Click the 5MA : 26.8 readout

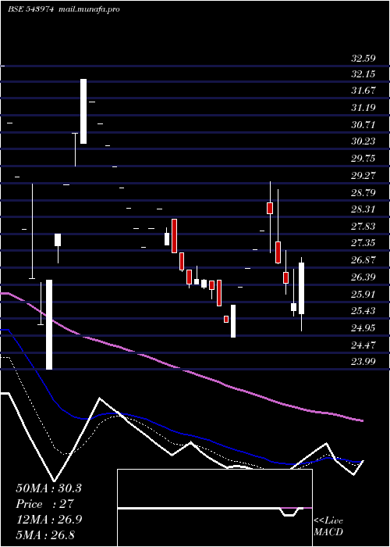coord(45,535)
